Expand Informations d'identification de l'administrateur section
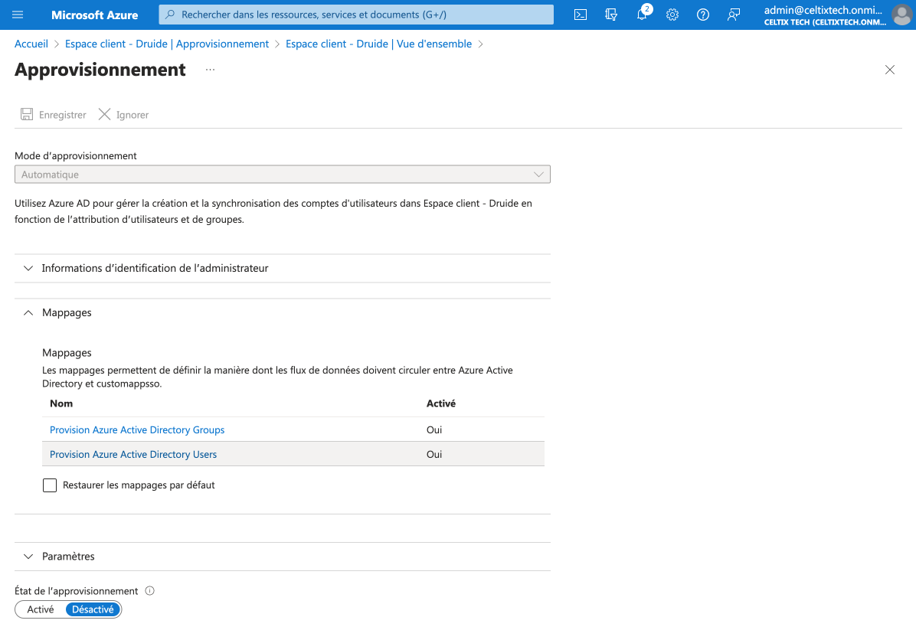 pos(283,268)
